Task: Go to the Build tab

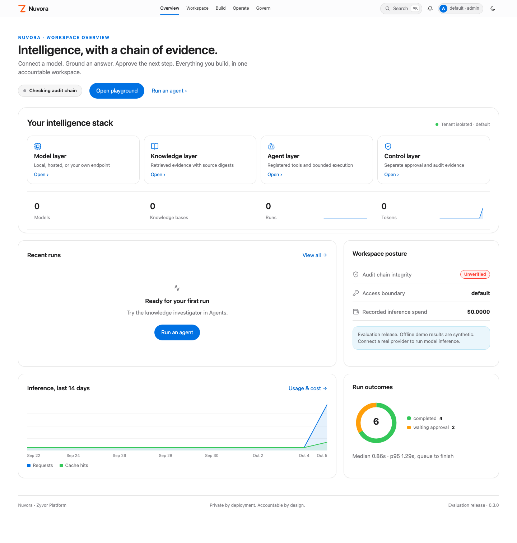Action: coord(221,8)
